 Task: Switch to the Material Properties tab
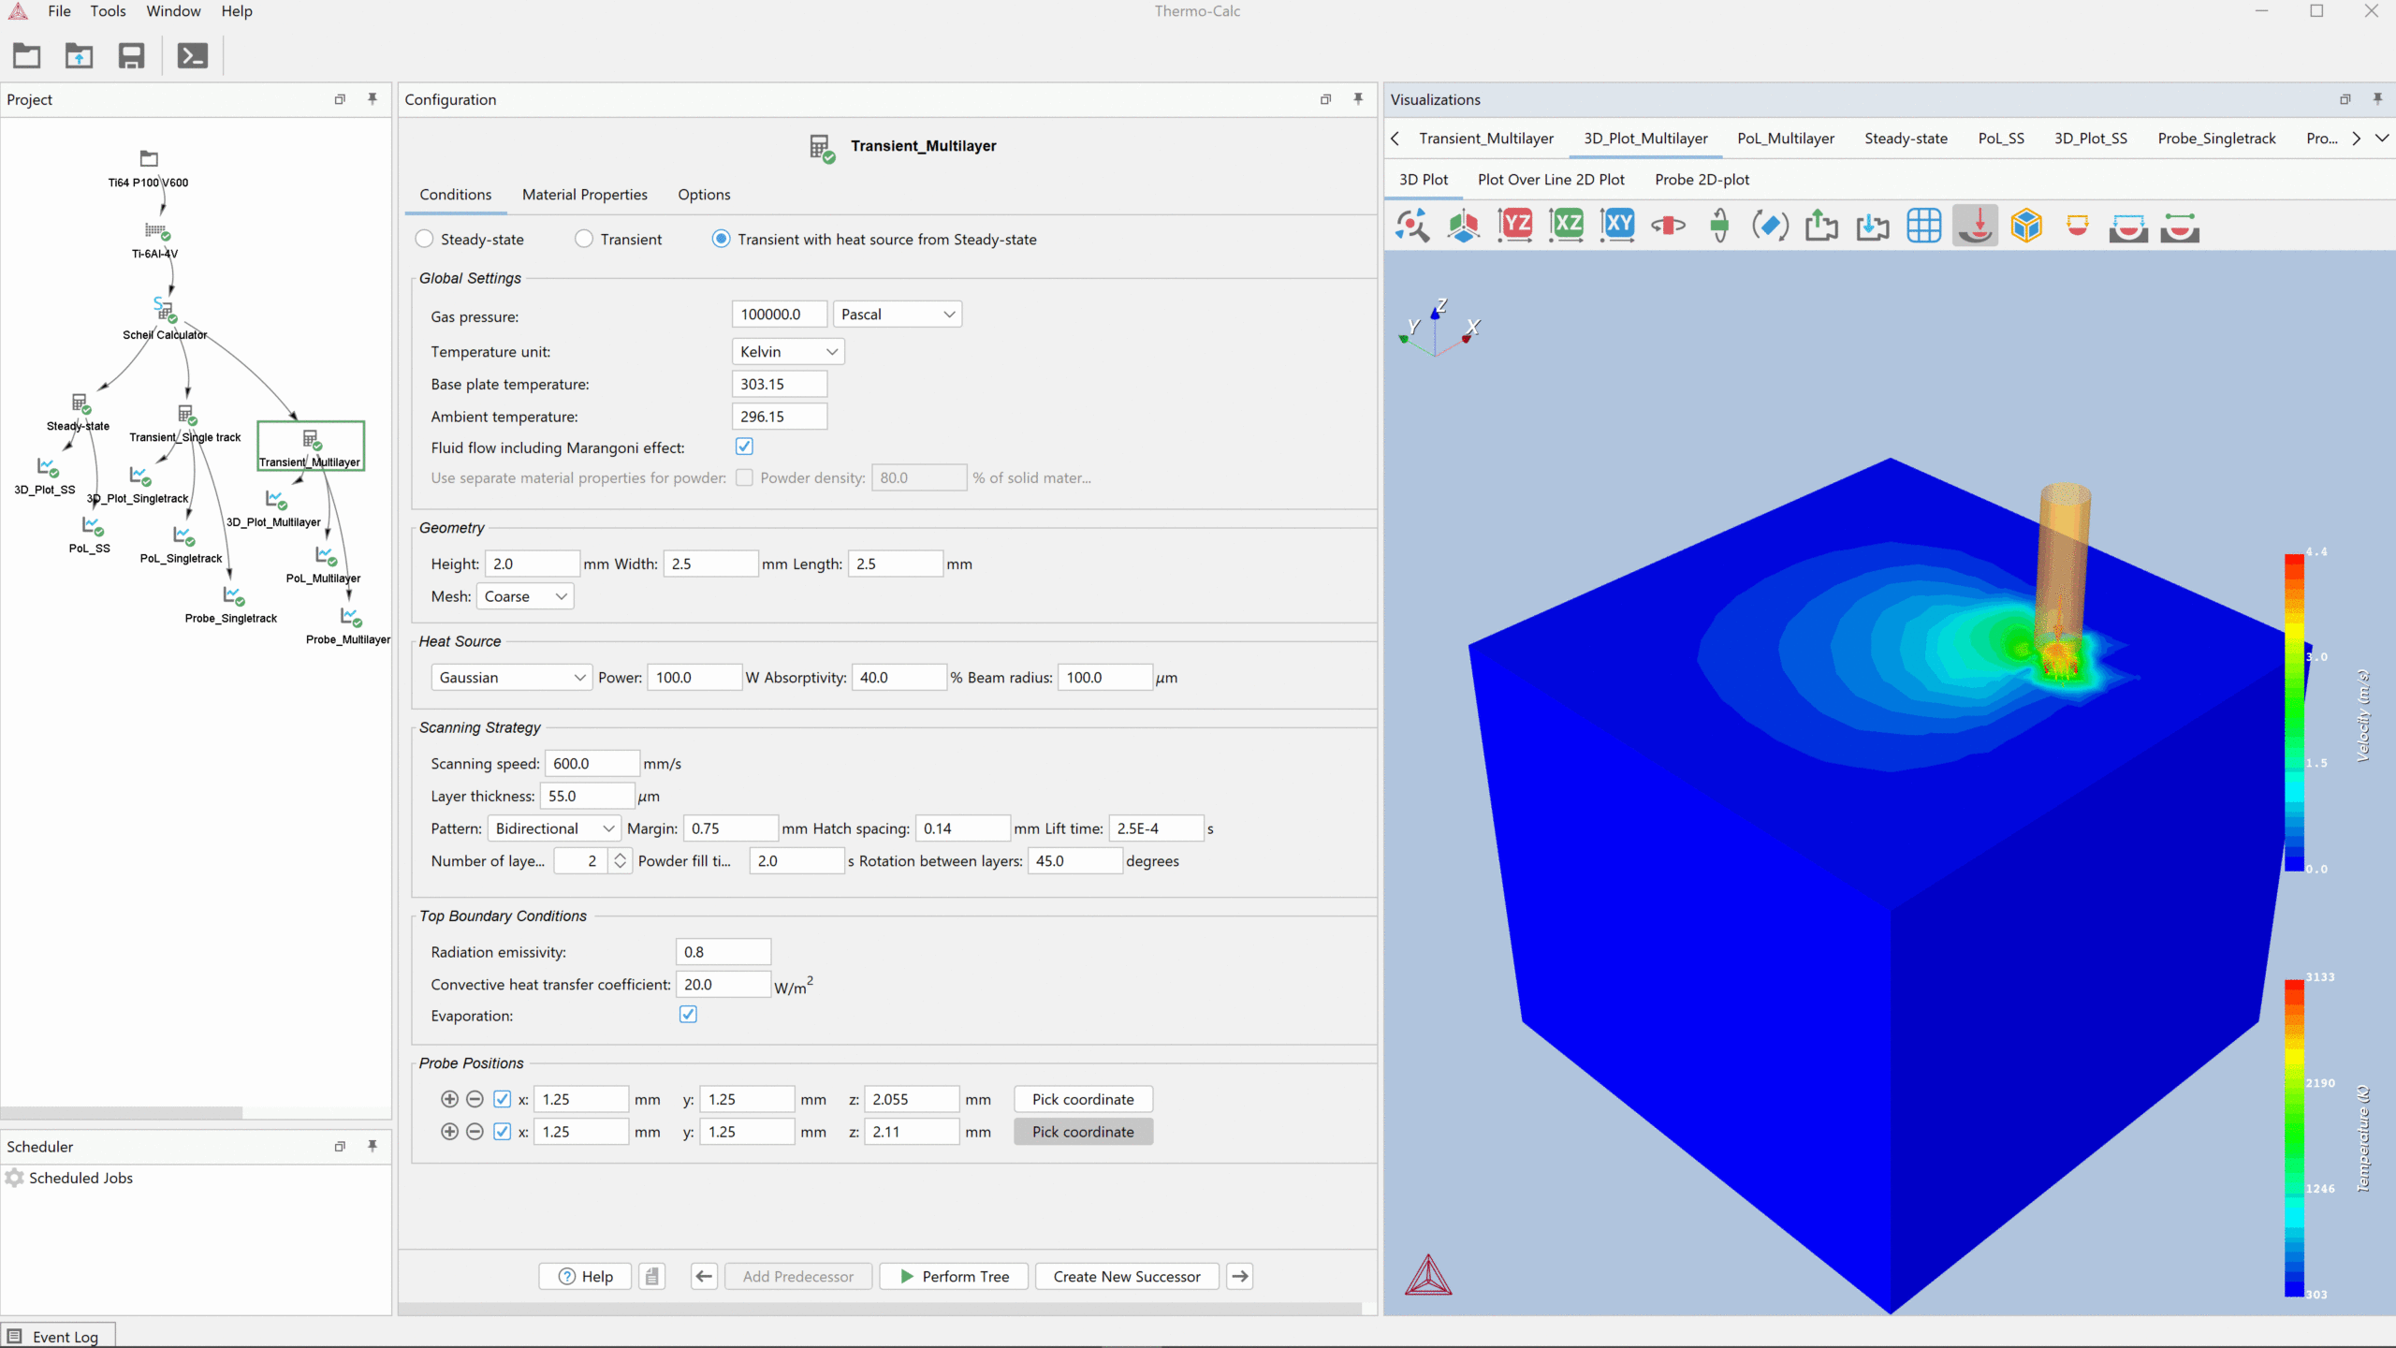point(585,195)
